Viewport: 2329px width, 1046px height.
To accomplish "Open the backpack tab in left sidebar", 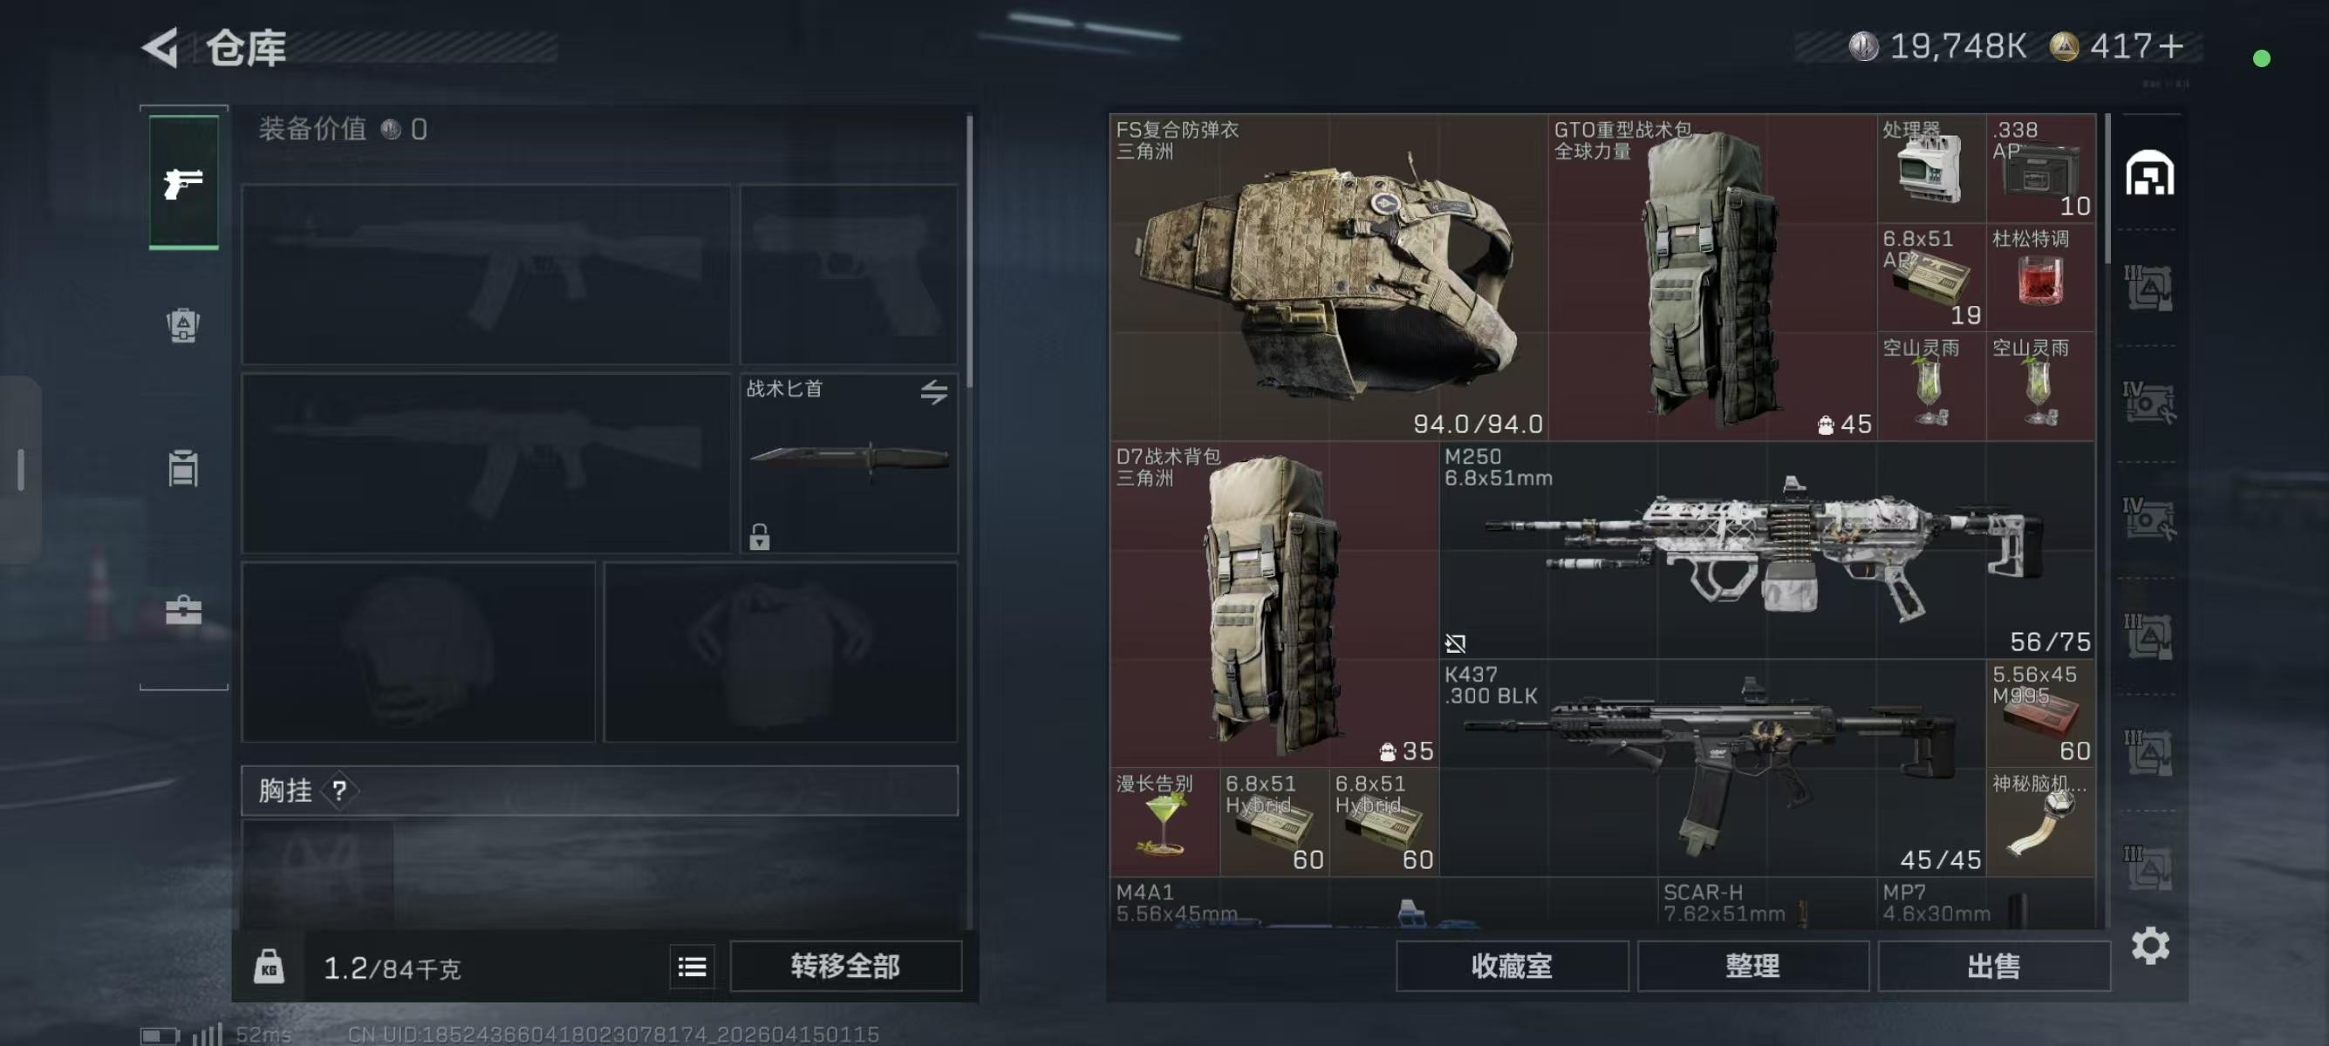I will 183,325.
